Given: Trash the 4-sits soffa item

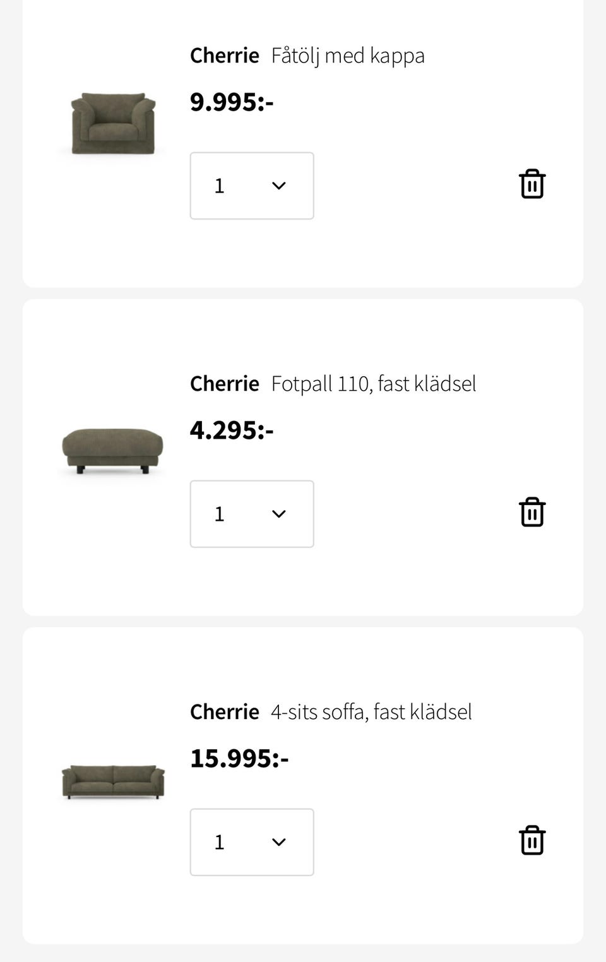Looking at the screenshot, I should [532, 840].
